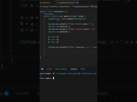The width and height of the screenshot is (137, 102).
Task: Click the 'Enter first number' print line
Action: pos(71,24)
